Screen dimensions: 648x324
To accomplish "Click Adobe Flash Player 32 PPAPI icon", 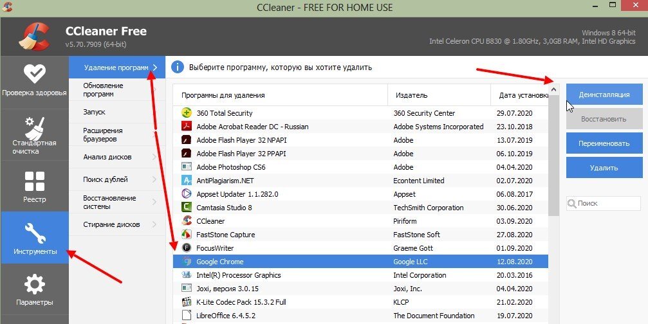I will pyautogui.click(x=187, y=153).
